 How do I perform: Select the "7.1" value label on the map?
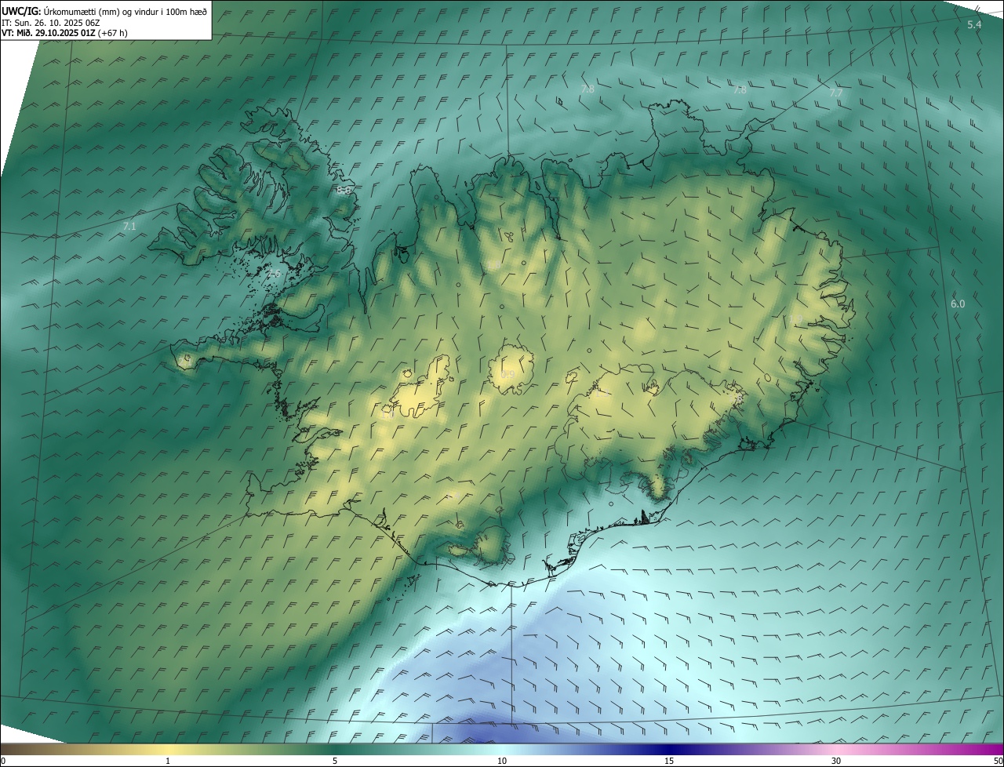pos(129,226)
